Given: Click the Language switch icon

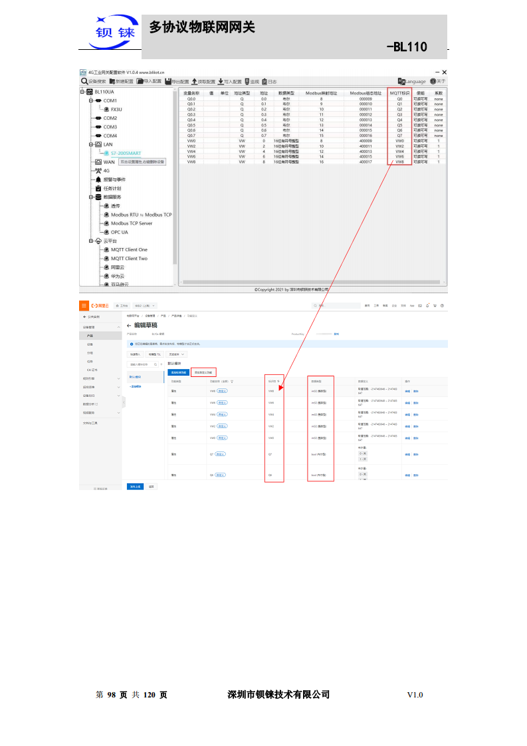Looking at the screenshot, I should click(x=401, y=81).
